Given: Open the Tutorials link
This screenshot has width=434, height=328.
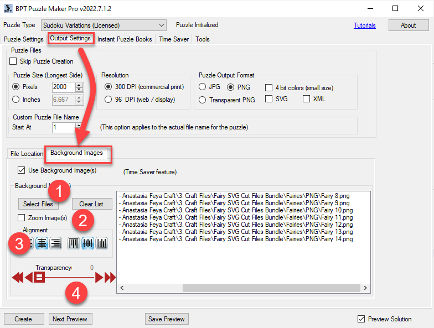Looking at the screenshot, I should [364, 25].
